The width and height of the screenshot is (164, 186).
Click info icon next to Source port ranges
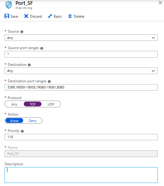[42, 48]
